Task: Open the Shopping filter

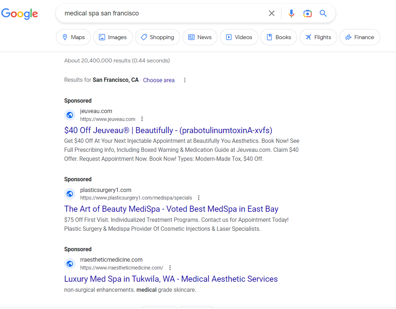Action: (157, 37)
